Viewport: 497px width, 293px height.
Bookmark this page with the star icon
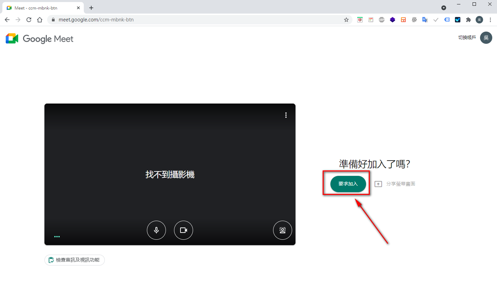coord(346,20)
